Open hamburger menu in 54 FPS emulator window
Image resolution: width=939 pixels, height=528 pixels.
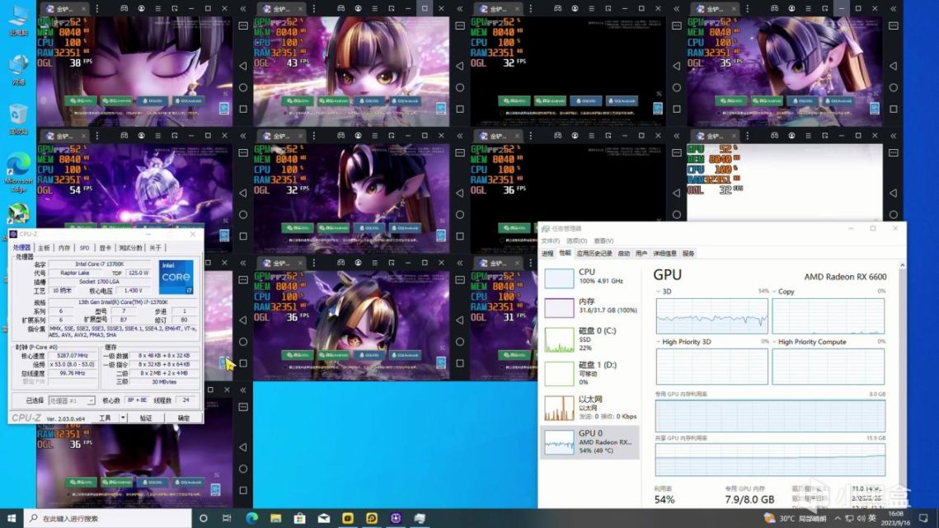[158, 136]
